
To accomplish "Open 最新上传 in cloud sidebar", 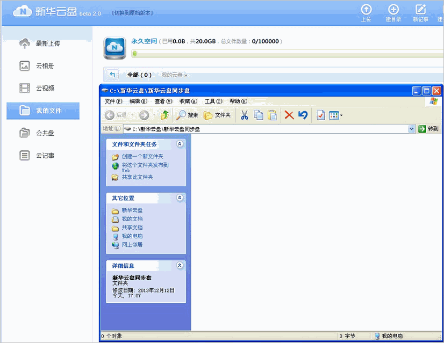I will 40,43.
